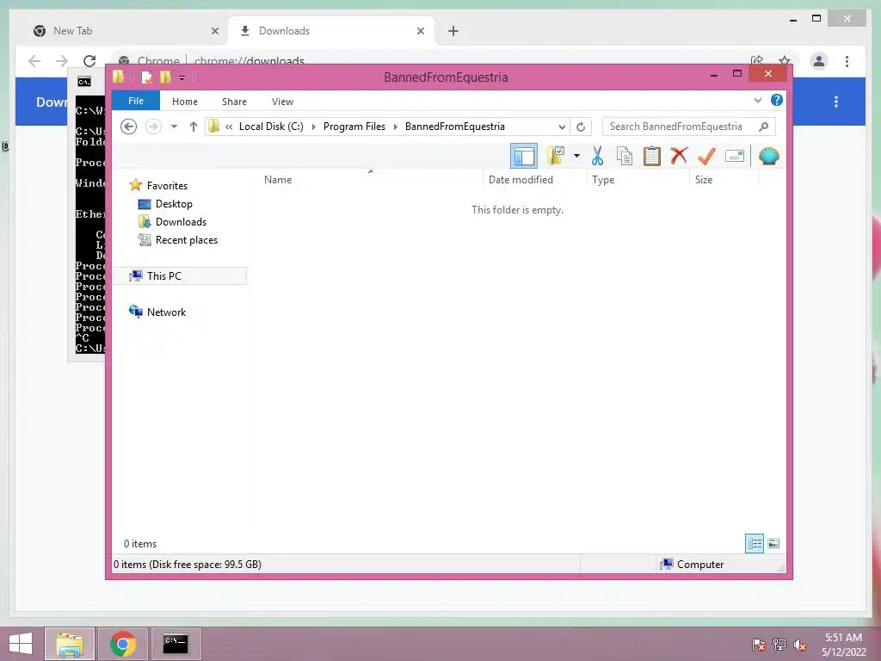The image size is (881, 661).
Task: Show hidden path chevrons in address bar
Action: [x=229, y=127]
